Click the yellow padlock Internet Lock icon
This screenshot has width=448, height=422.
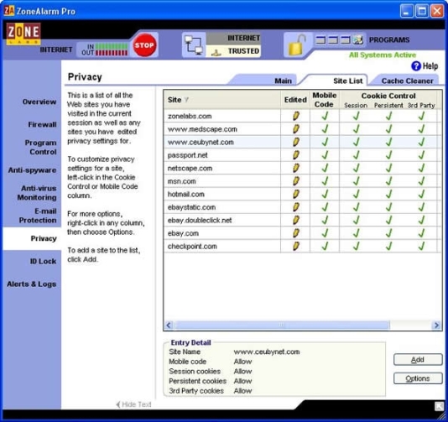coord(297,44)
